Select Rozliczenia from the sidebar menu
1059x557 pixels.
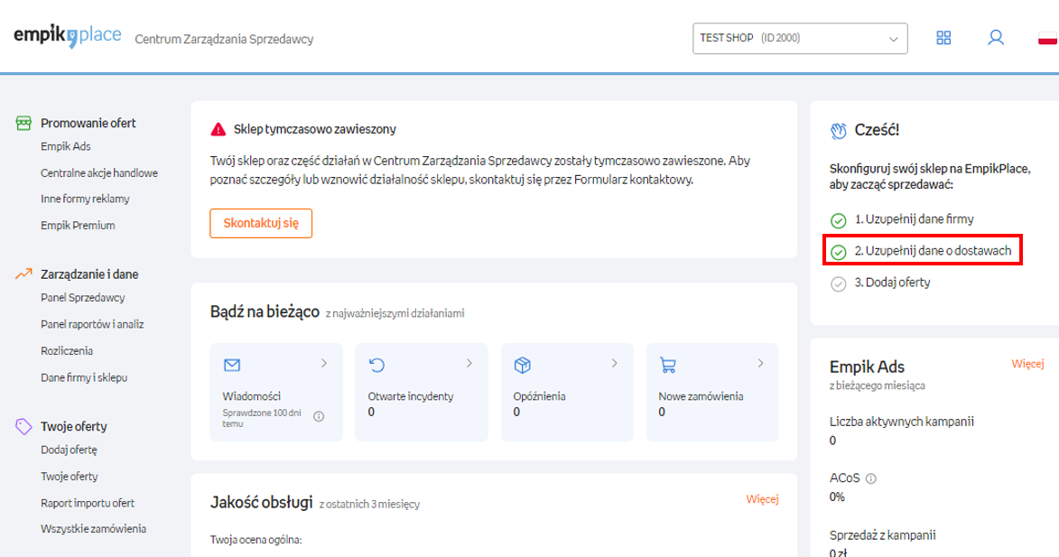pos(67,350)
